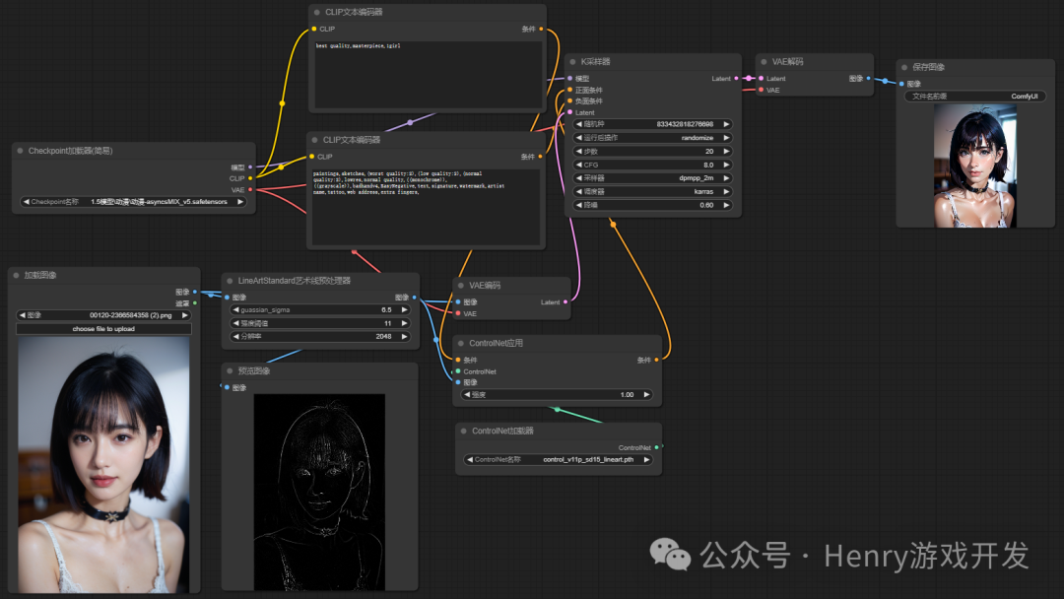
Task: Click the Latent output socket on K采样器
Action: 736,79
